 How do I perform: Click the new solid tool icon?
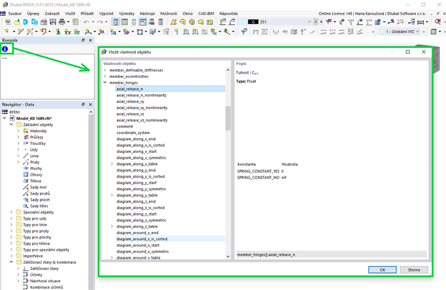[x=153, y=31]
